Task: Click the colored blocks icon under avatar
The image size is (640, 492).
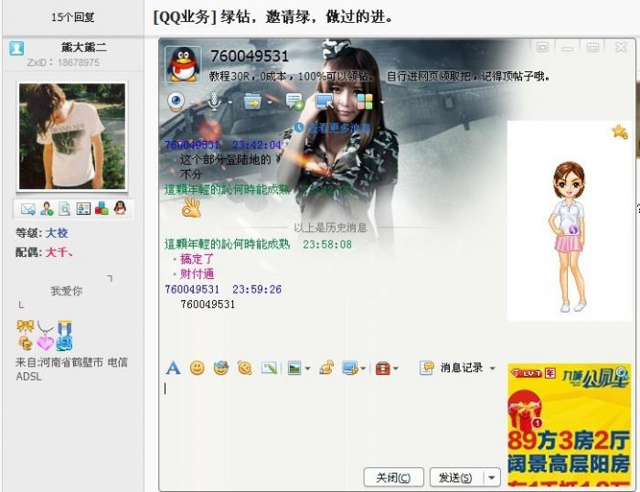Action: 101,209
